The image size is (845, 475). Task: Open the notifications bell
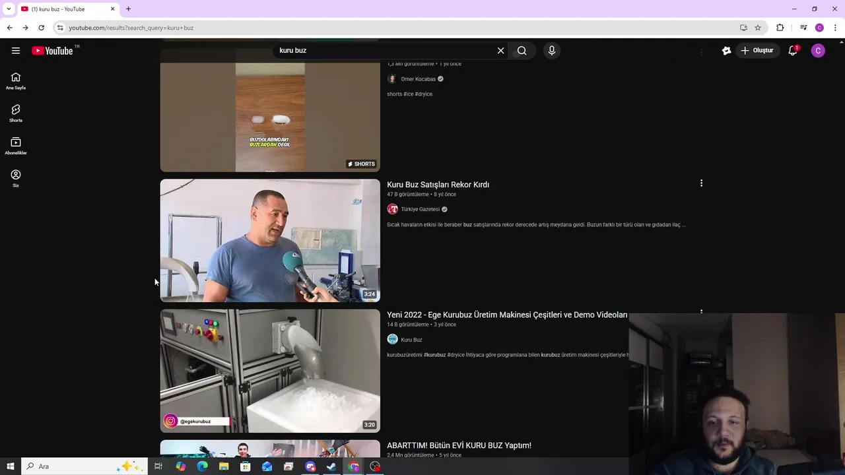point(793,51)
